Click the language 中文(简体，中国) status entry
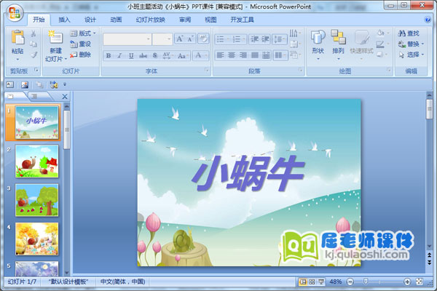The width and height of the screenshot is (437, 291). coord(122,282)
